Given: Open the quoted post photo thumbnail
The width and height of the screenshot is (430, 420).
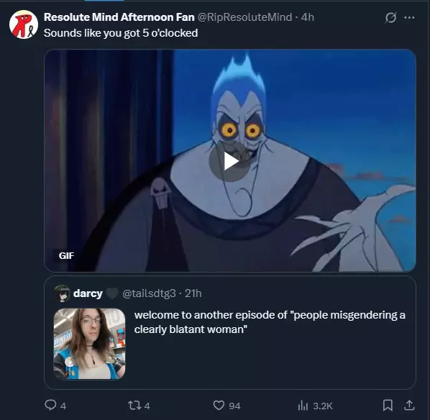Looking at the screenshot, I should (89, 344).
